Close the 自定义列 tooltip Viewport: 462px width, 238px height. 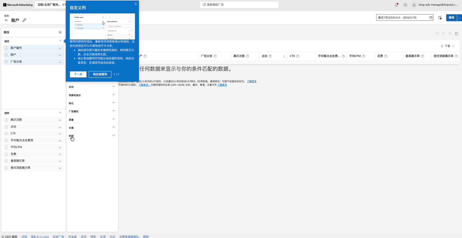click(x=135, y=4)
